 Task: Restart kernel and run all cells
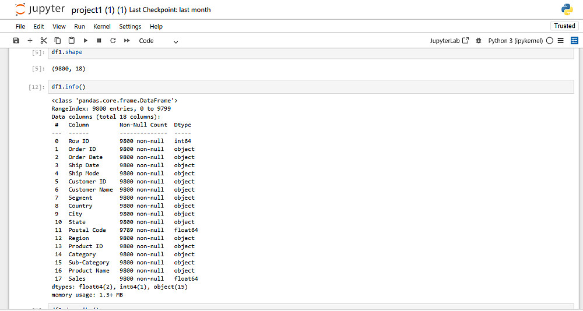[x=127, y=41]
